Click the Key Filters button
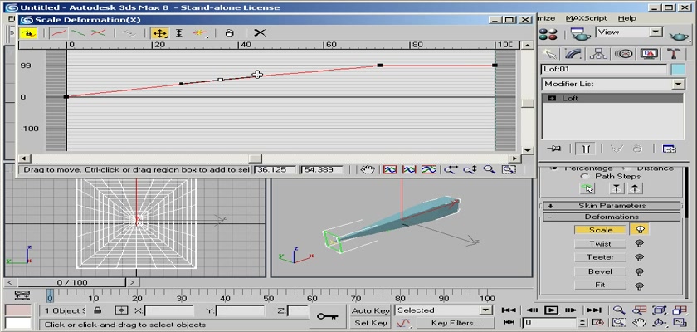 [456, 323]
